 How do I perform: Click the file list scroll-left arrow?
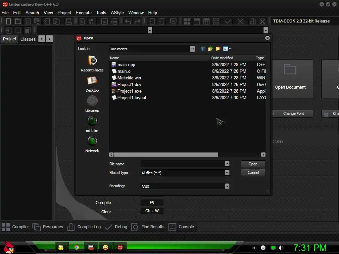111,155
